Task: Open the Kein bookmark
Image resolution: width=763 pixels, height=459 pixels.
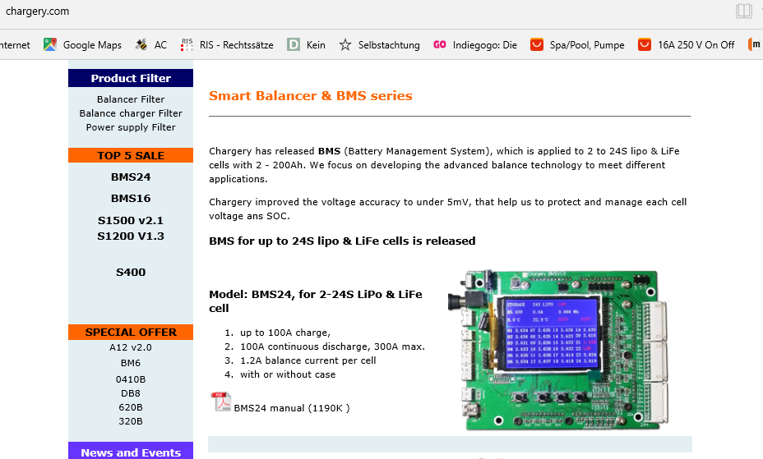Action: pos(306,45)
